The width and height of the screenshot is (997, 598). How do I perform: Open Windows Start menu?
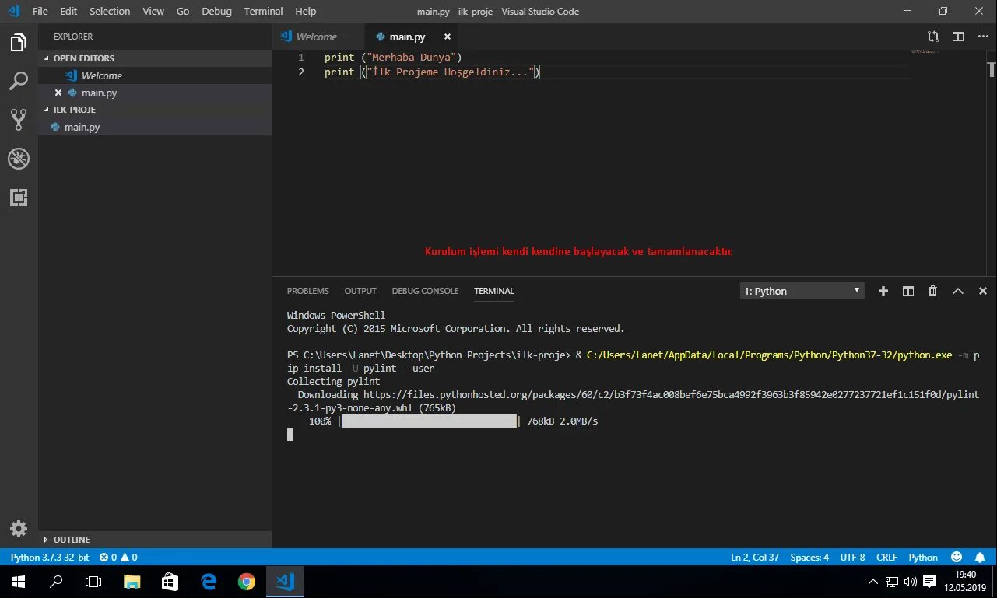(x=19, y=582)
